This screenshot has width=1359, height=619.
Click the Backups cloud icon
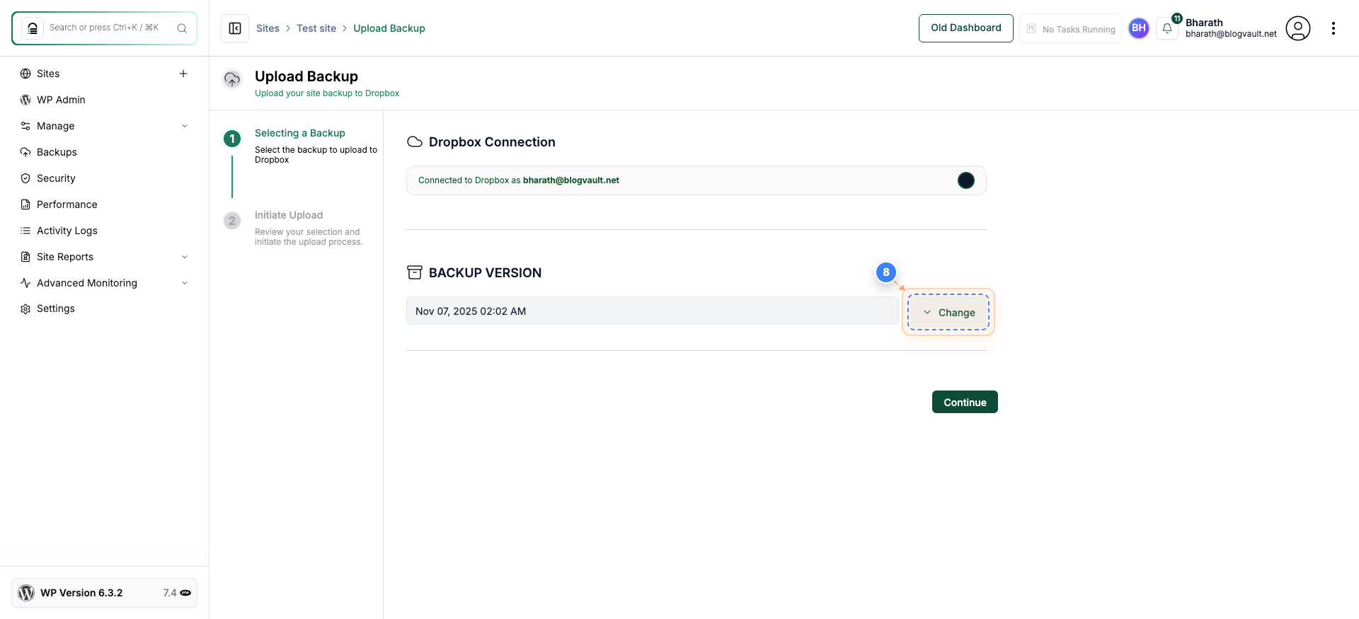(x=25, y=152)
